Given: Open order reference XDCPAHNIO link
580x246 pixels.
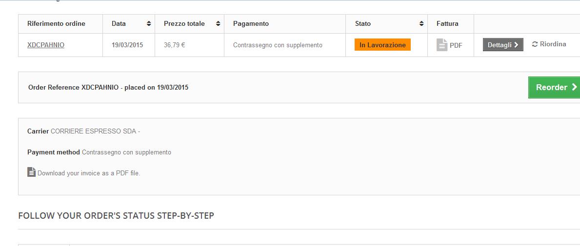Looking at the screenshot, I should click(x=46, y=45).
